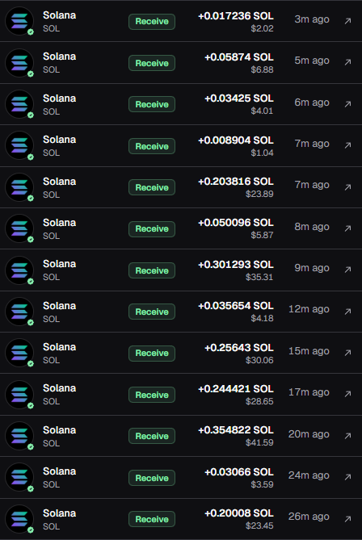
Task: Open external link arrow for +0.008904 SOL transaction
Action: (x=348, y=145)
